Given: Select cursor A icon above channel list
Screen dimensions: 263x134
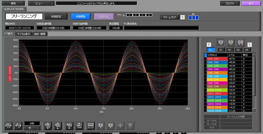Looking at the screenshot, I should (221, 43).
